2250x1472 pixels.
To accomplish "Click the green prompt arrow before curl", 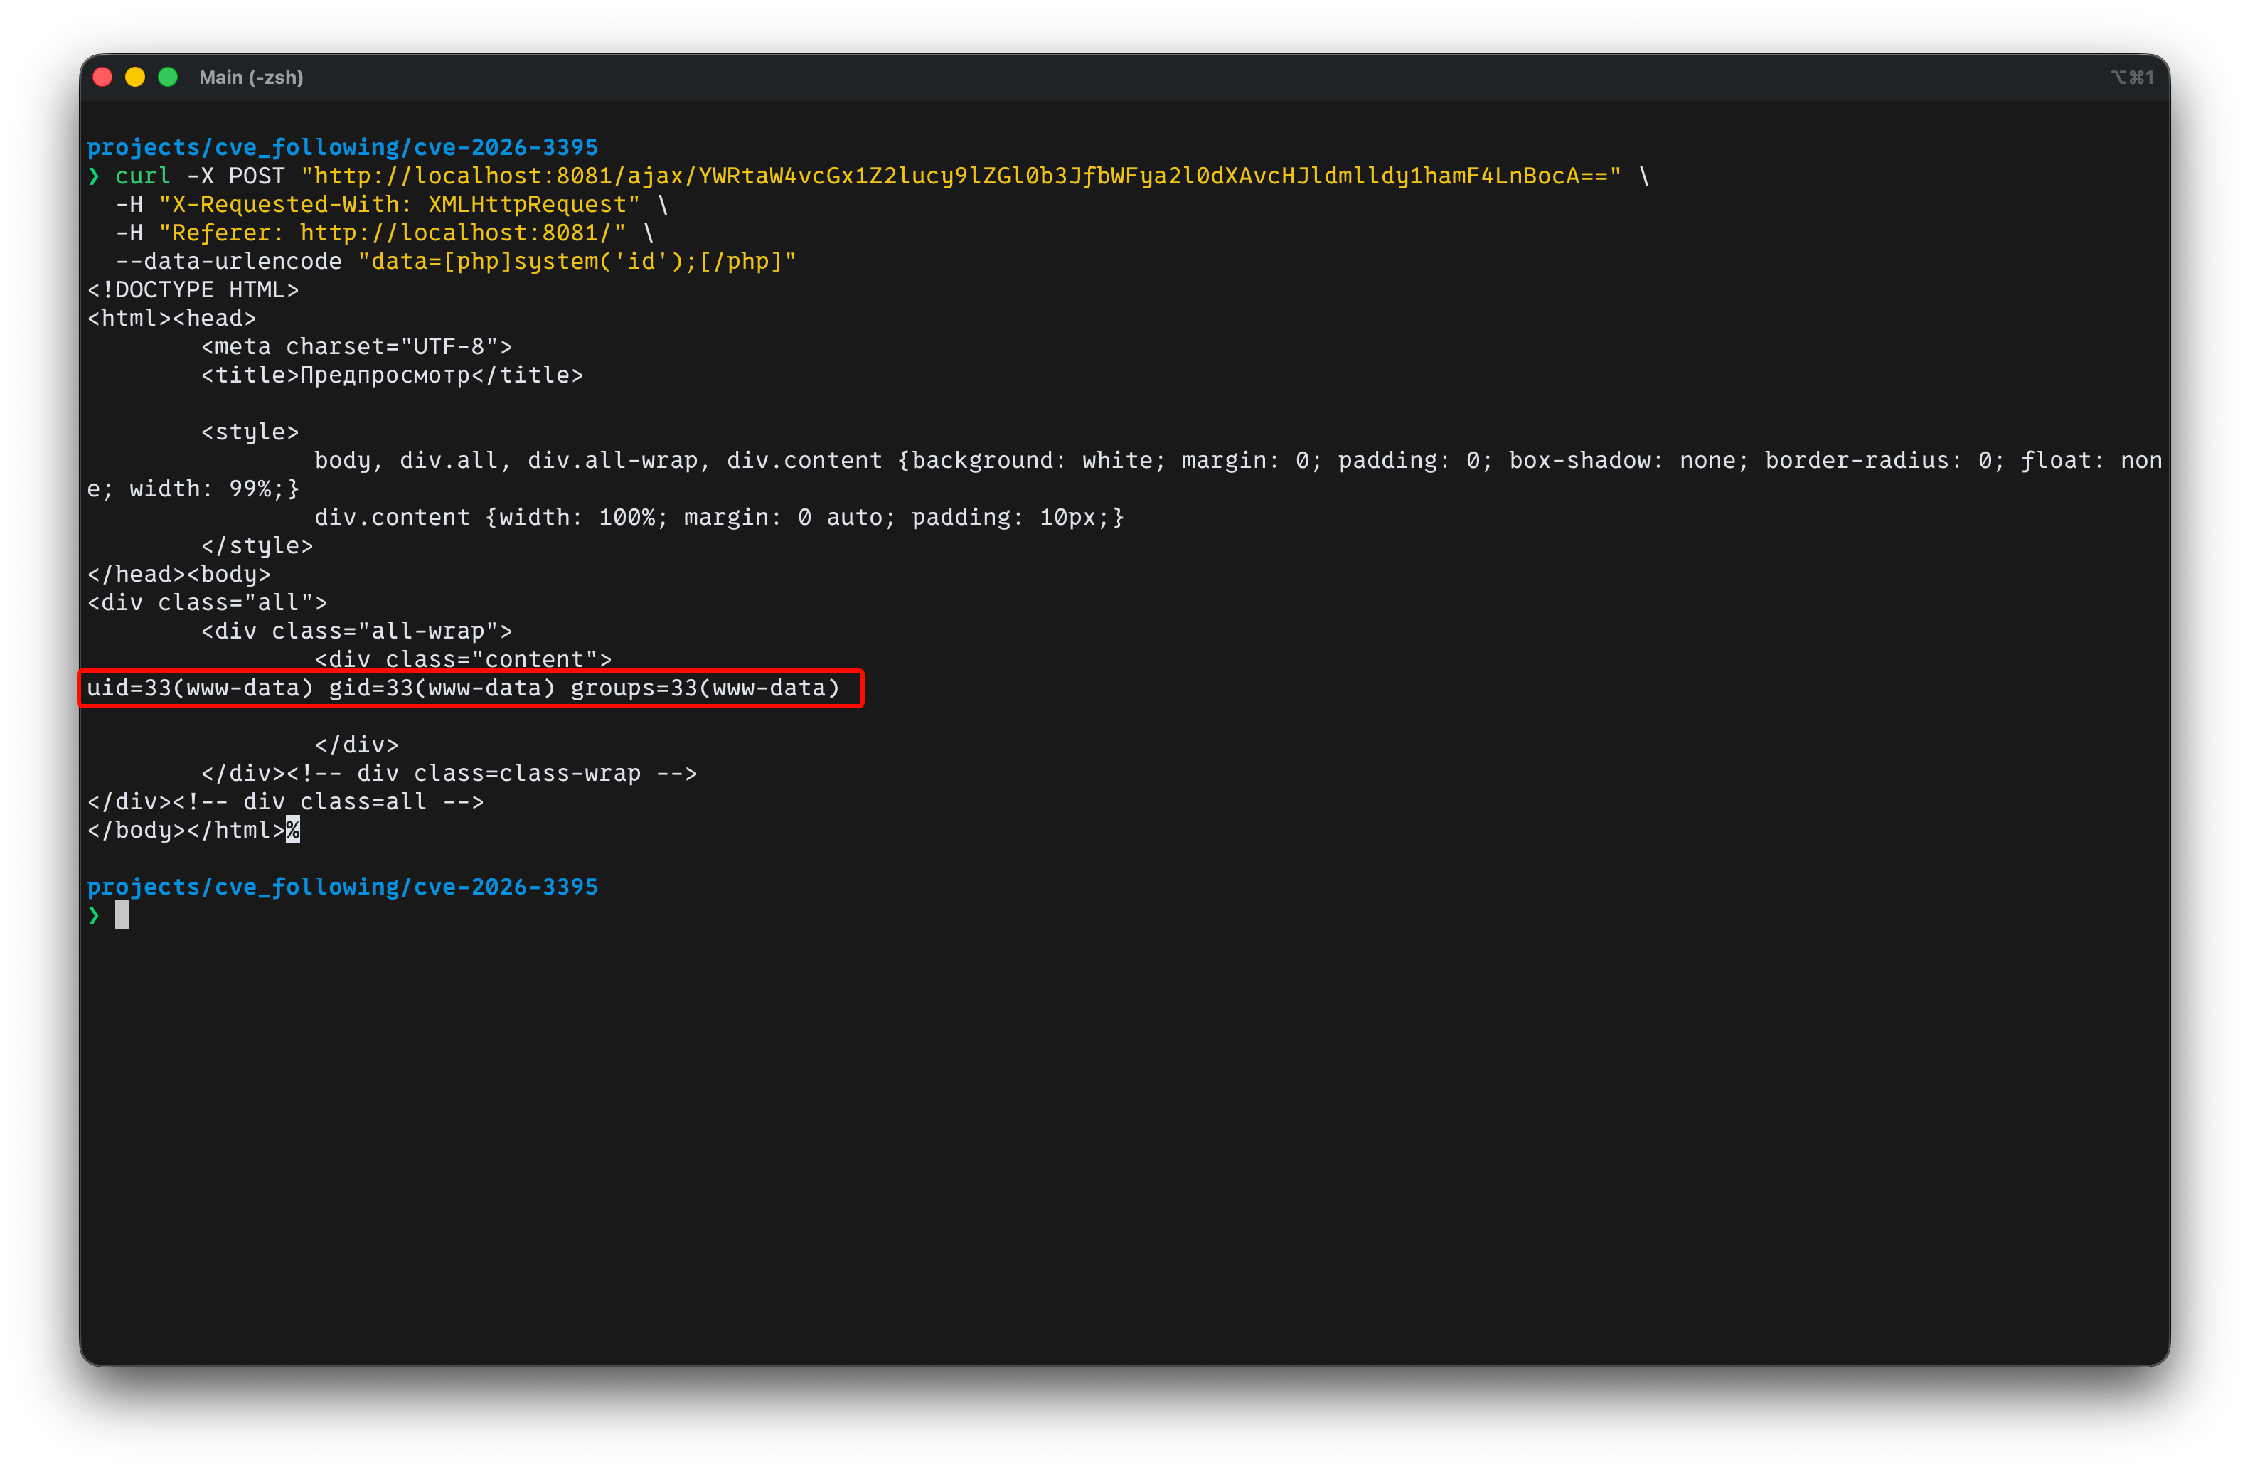I will click(x=94, y=176).
